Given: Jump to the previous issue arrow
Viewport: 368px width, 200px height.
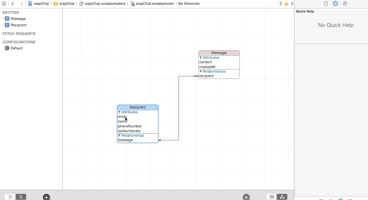Looking at the screenshot, I should pyautogui.click(x=281, y=4).
